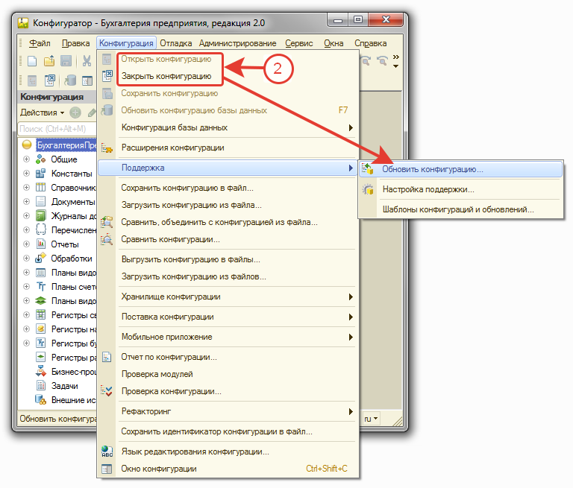Screen dimensions: 573x488
Task: Click the Бизнес-процессы tree node icon
Action: coord(40,372)
